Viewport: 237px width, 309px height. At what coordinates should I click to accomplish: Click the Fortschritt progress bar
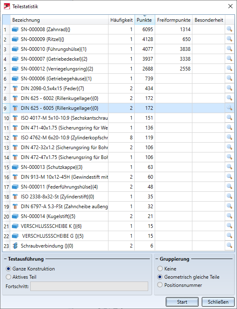[89, 286]
